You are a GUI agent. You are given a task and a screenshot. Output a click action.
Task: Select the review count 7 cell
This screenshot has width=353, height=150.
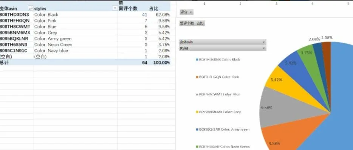pyautogui.click(x=146, y=21)
